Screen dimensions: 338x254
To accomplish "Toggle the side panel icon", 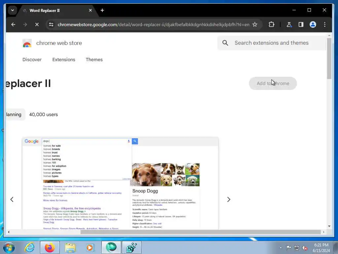I will pos(301,24).
